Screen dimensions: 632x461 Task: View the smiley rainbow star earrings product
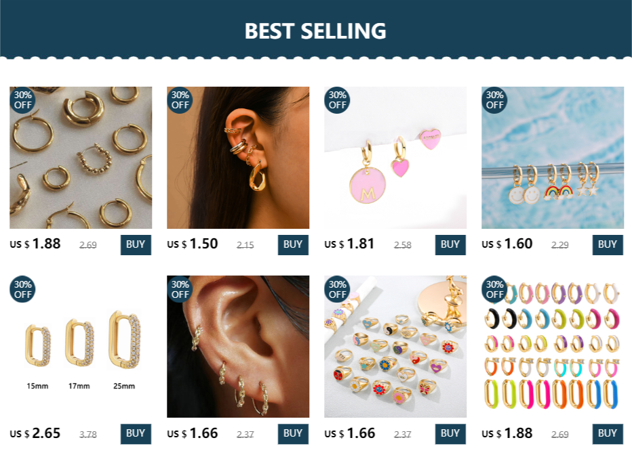tap(553, 158)
